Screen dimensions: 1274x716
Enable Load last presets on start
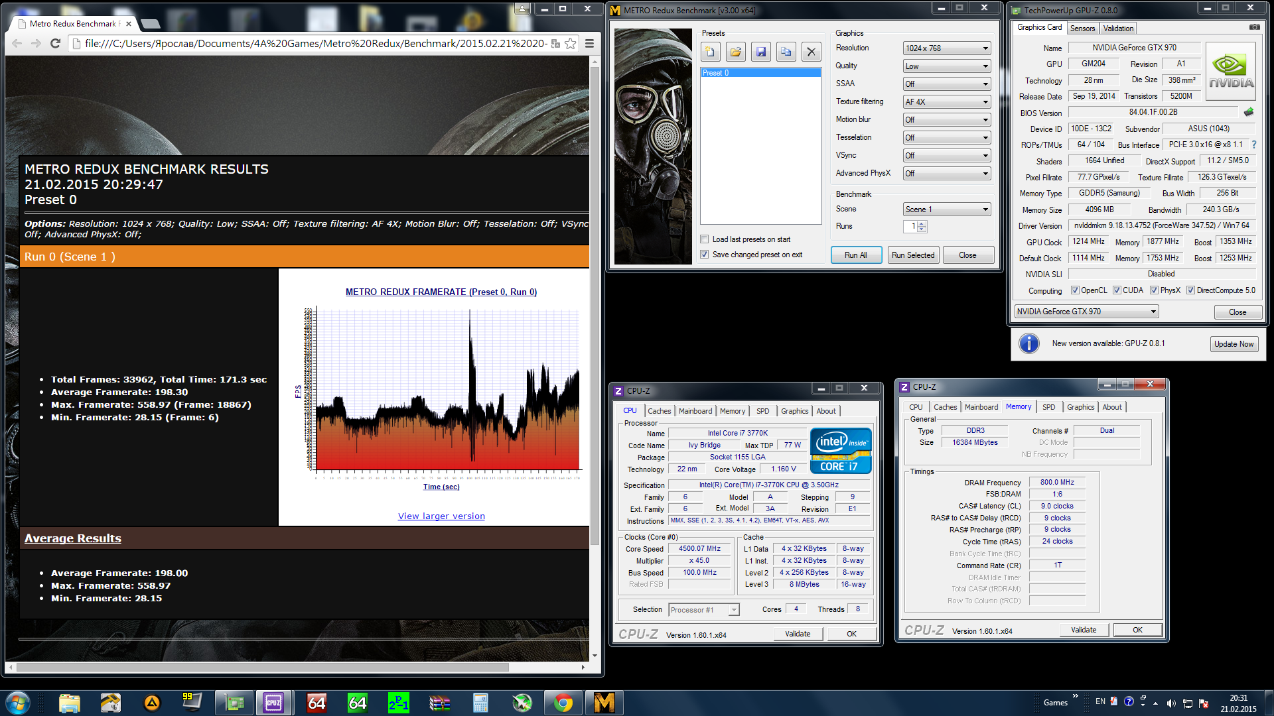(x=705, y=239)
